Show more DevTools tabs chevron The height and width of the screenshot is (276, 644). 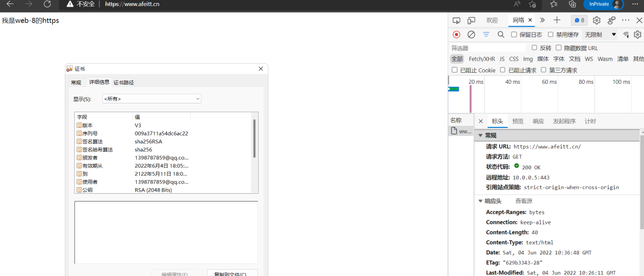[x=542, y=20]
